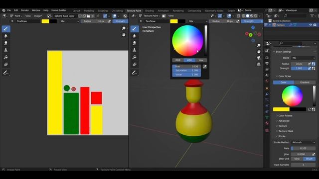
Task: Swap primary and secondary colors icon in Color Picker
Action: tap(310, 109)
